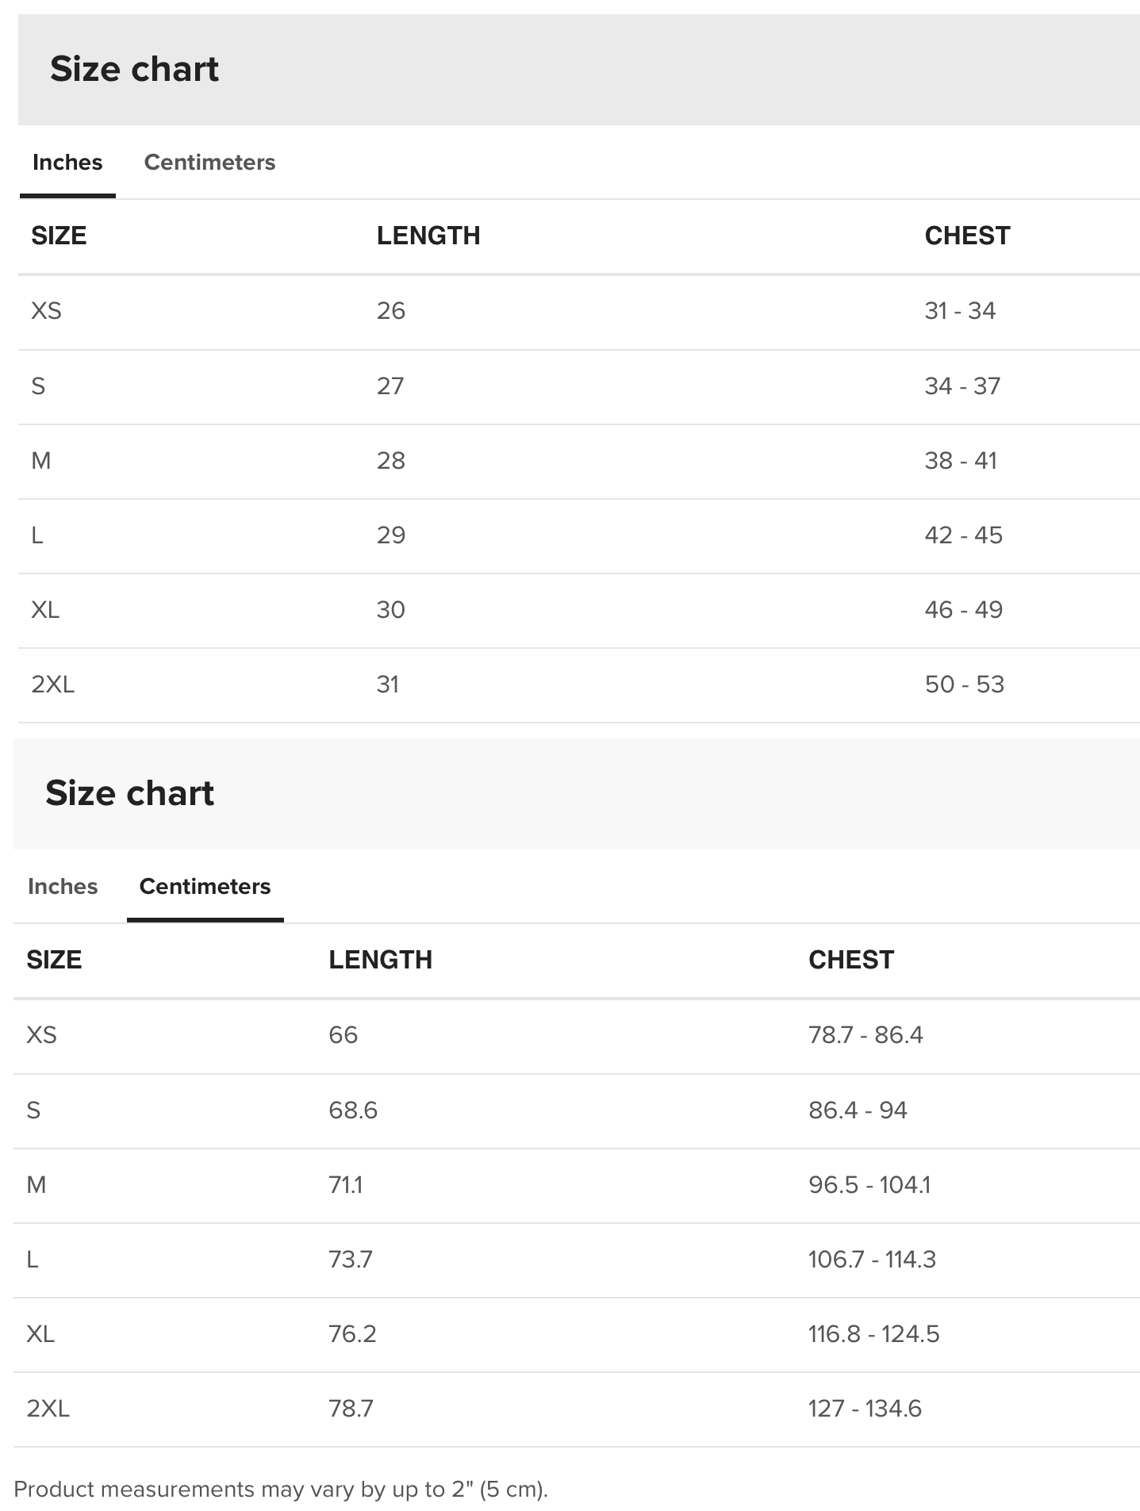Click the 68.6 length value
Image resolution: width=1140 pixels, height=1511 pixels.
[x=353, y=1110]
